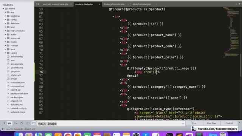Click the new tab plus icon
Image resolution: width=242 pixels, height=136 pixels.
coord(236,4)
